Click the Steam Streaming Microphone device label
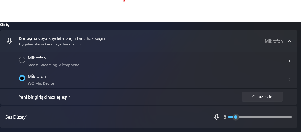301x132 pixels. (53, 65)
